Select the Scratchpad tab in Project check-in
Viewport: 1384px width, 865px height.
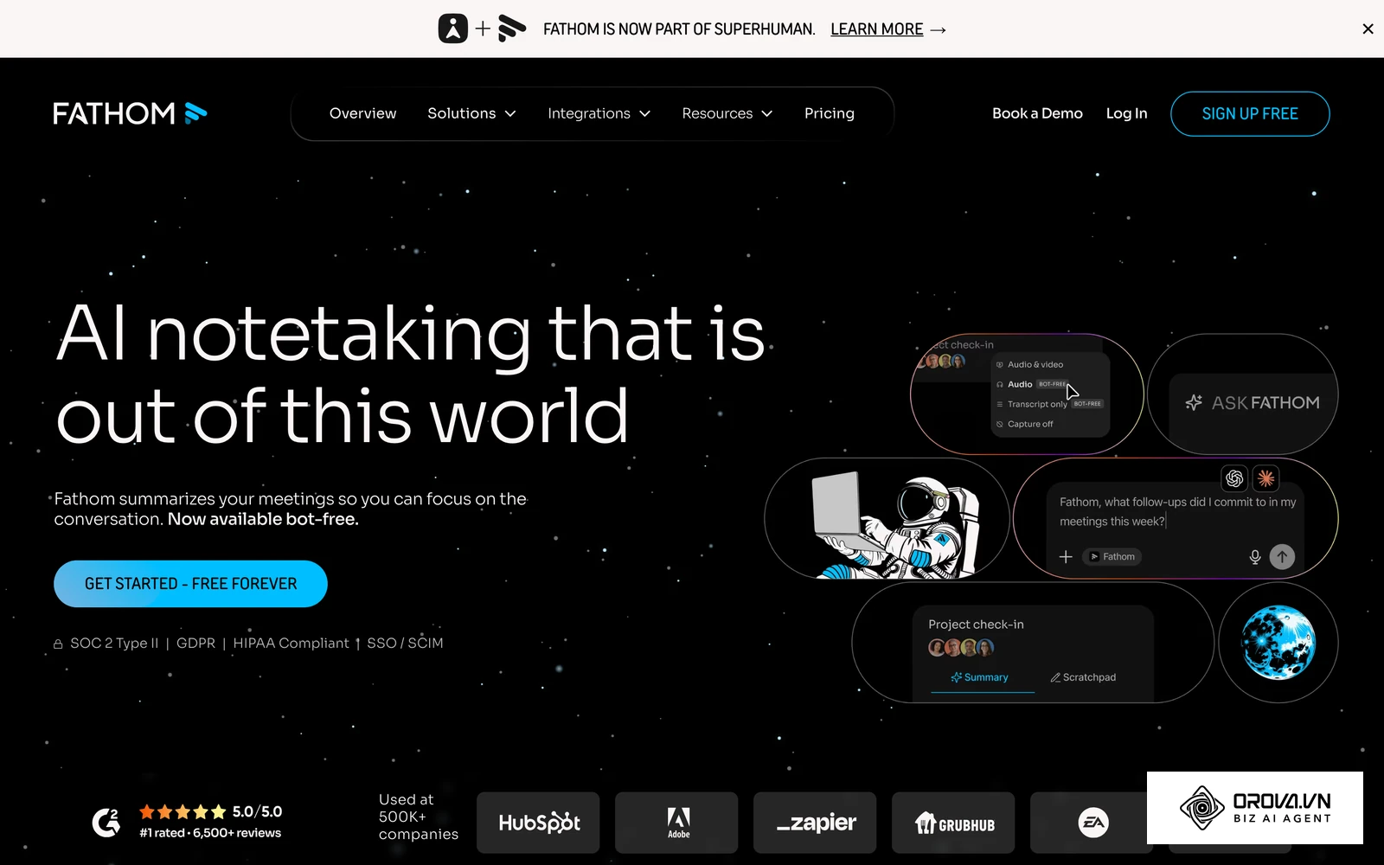point(1083,677)
